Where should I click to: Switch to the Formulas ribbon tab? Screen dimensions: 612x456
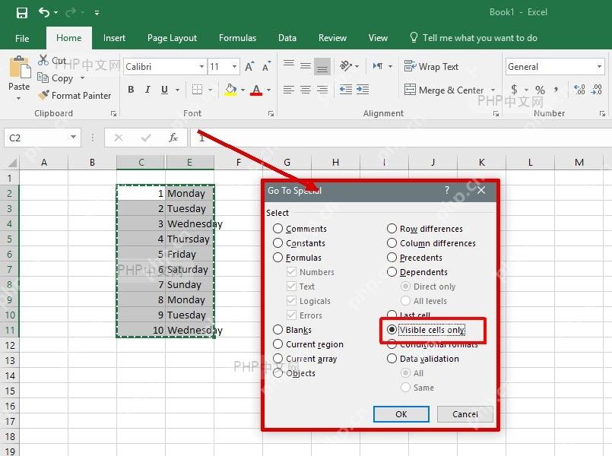click(x=237, y=38)
